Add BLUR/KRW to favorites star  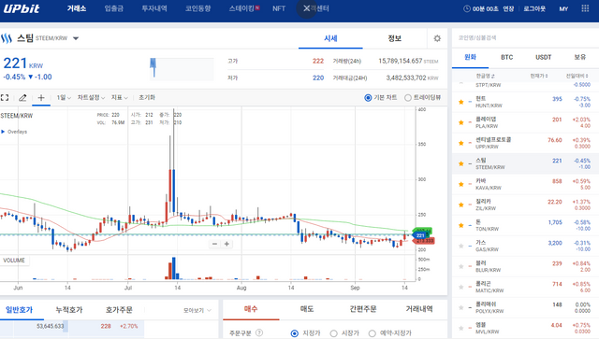461,266
